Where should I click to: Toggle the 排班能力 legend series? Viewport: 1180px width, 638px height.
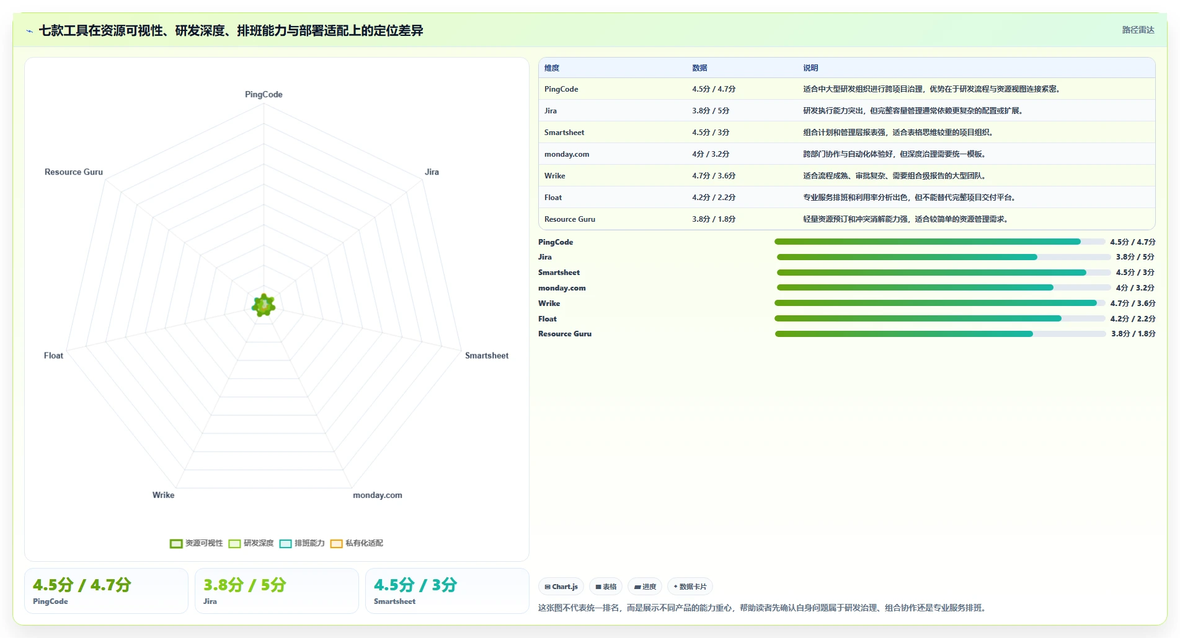(x=302, y=543)
